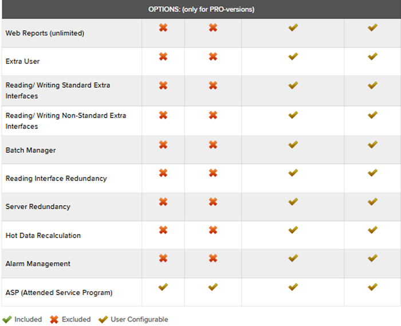Screen dimensions: 401x326
Task: Click first-column red X for Web Reports
Action: point(163,28)
